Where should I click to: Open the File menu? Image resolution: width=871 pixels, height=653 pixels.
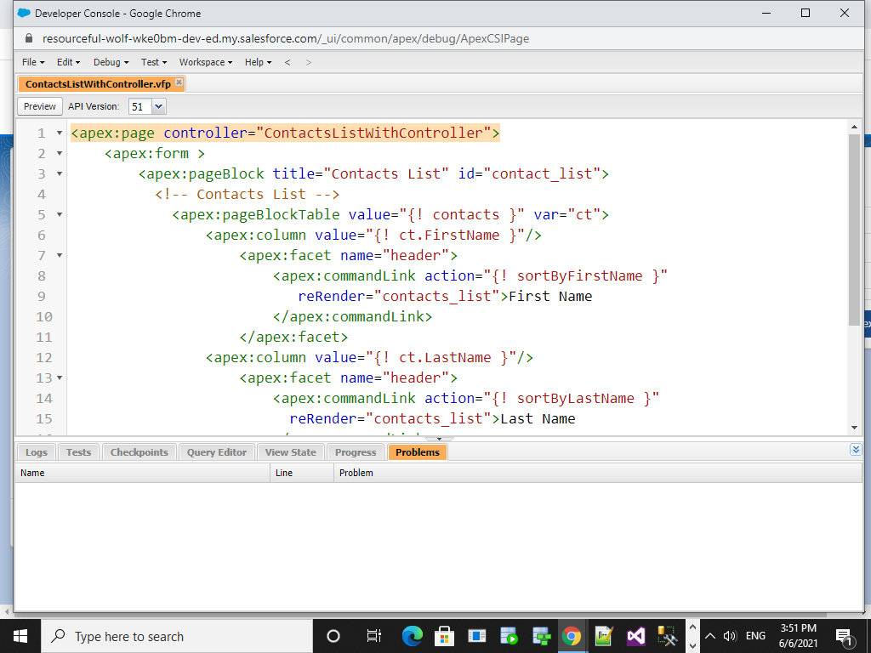tap(31, 62)
